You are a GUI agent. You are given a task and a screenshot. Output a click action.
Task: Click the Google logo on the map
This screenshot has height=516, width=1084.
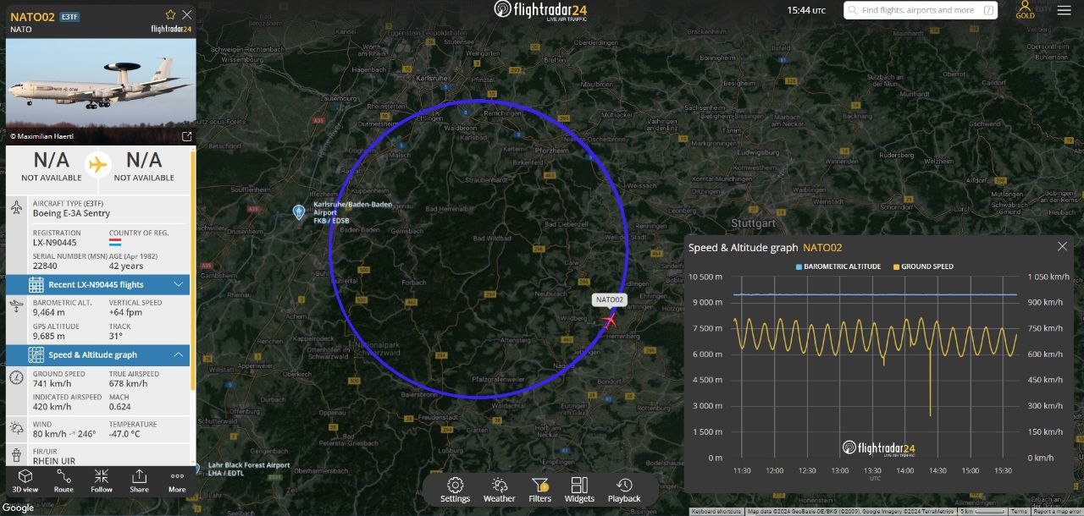coord(18,508)
